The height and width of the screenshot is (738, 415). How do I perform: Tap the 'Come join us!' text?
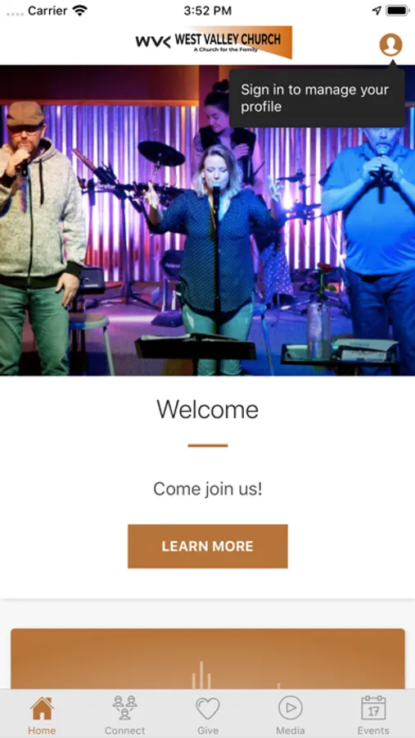point(208,489)
